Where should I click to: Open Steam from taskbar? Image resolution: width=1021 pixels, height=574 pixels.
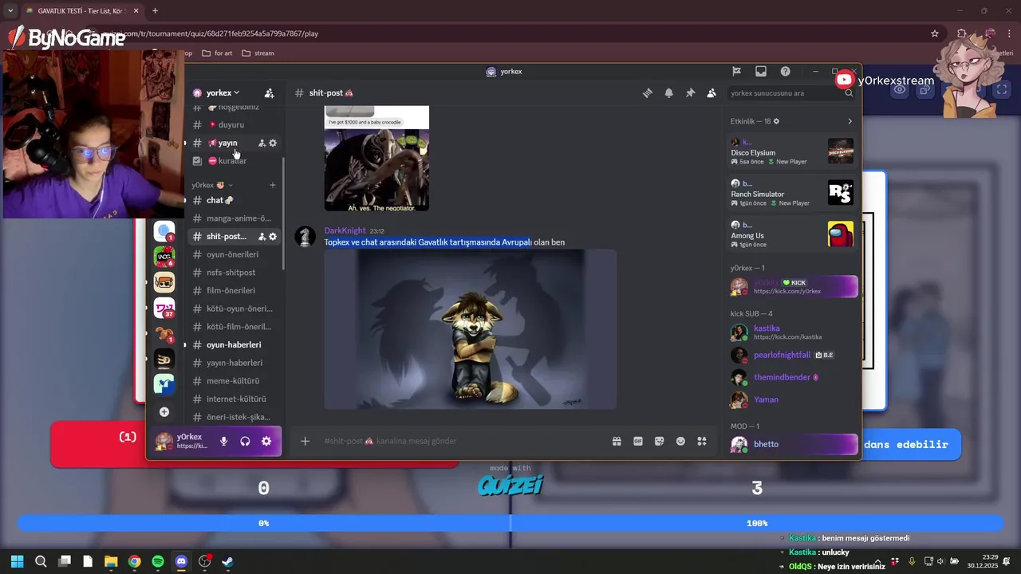pyautogui.click(x=227, y=562)
